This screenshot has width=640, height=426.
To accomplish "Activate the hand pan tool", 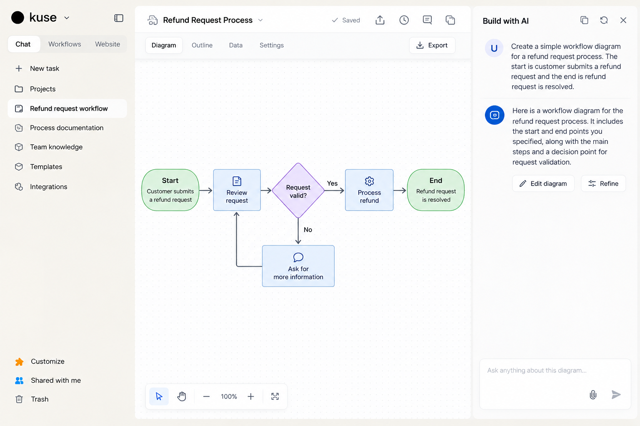I will coord(182,396).
